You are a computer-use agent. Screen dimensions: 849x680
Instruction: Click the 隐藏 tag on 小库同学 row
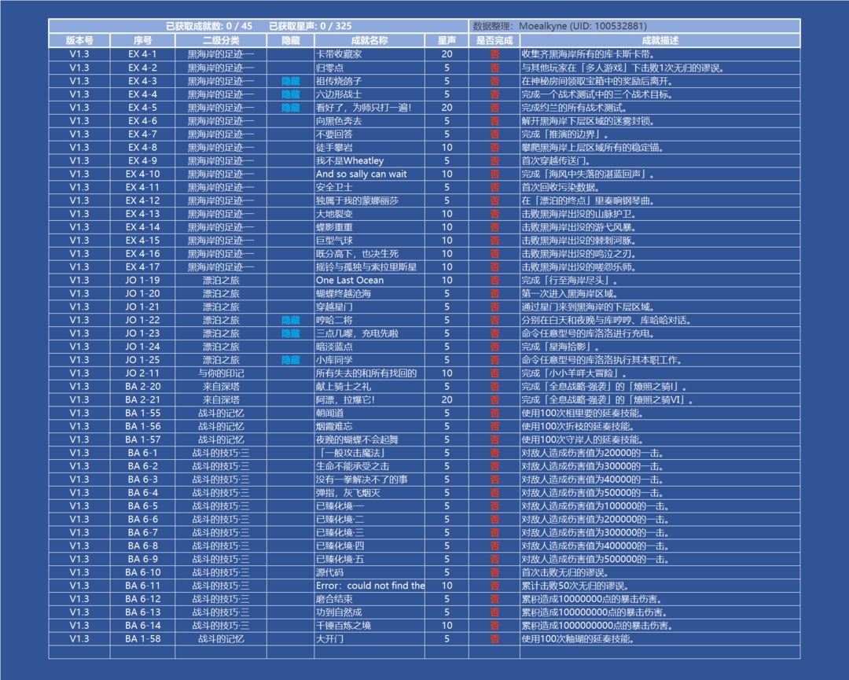(x=290, y=360)
